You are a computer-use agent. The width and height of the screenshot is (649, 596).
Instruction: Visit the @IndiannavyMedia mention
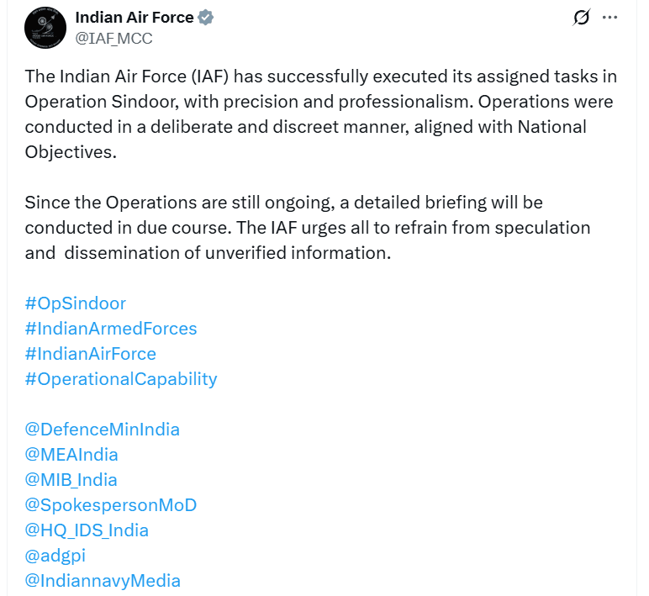tap(103, 581)
